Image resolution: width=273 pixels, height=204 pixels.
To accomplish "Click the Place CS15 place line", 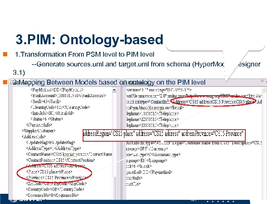I will click(x=49, y=172).
